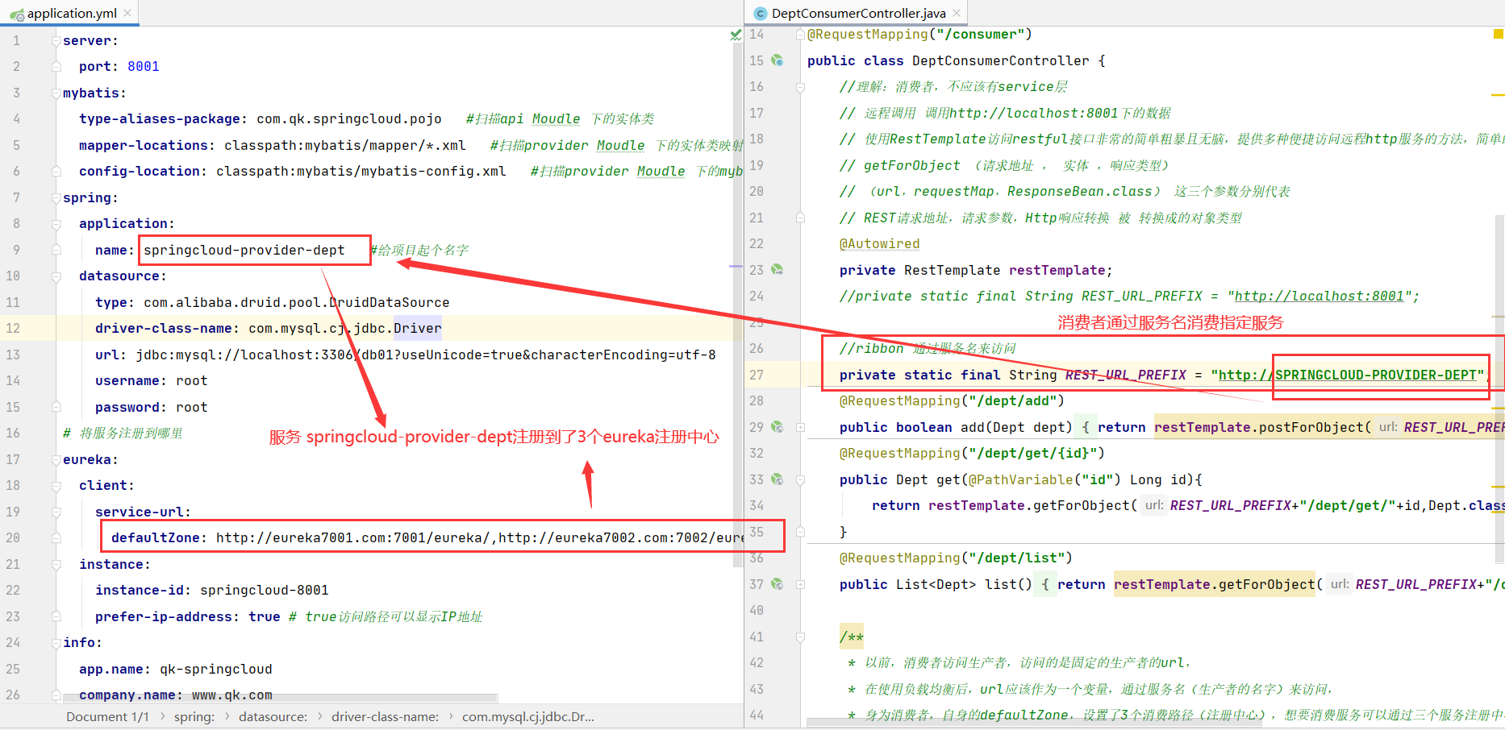Click restTemplate field name on line 23

tap(1057, 271)
